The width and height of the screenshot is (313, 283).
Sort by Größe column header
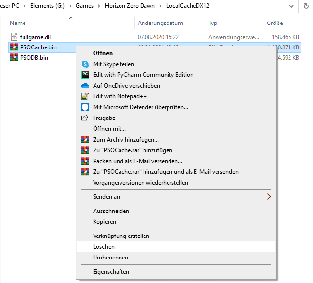[275, 23]
